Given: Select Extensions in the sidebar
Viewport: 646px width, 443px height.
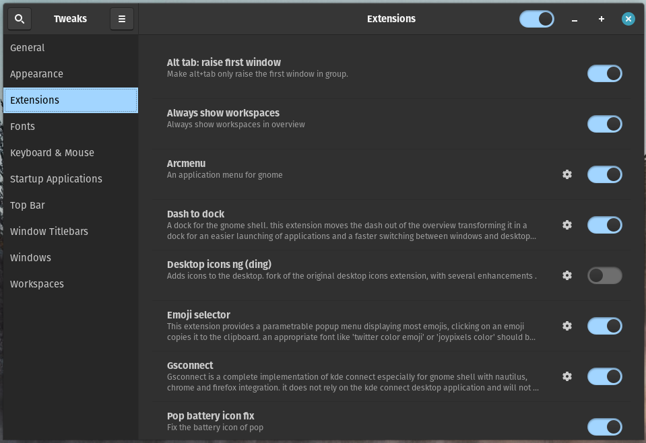Looking at the screenshot, I should click(71, 100).
